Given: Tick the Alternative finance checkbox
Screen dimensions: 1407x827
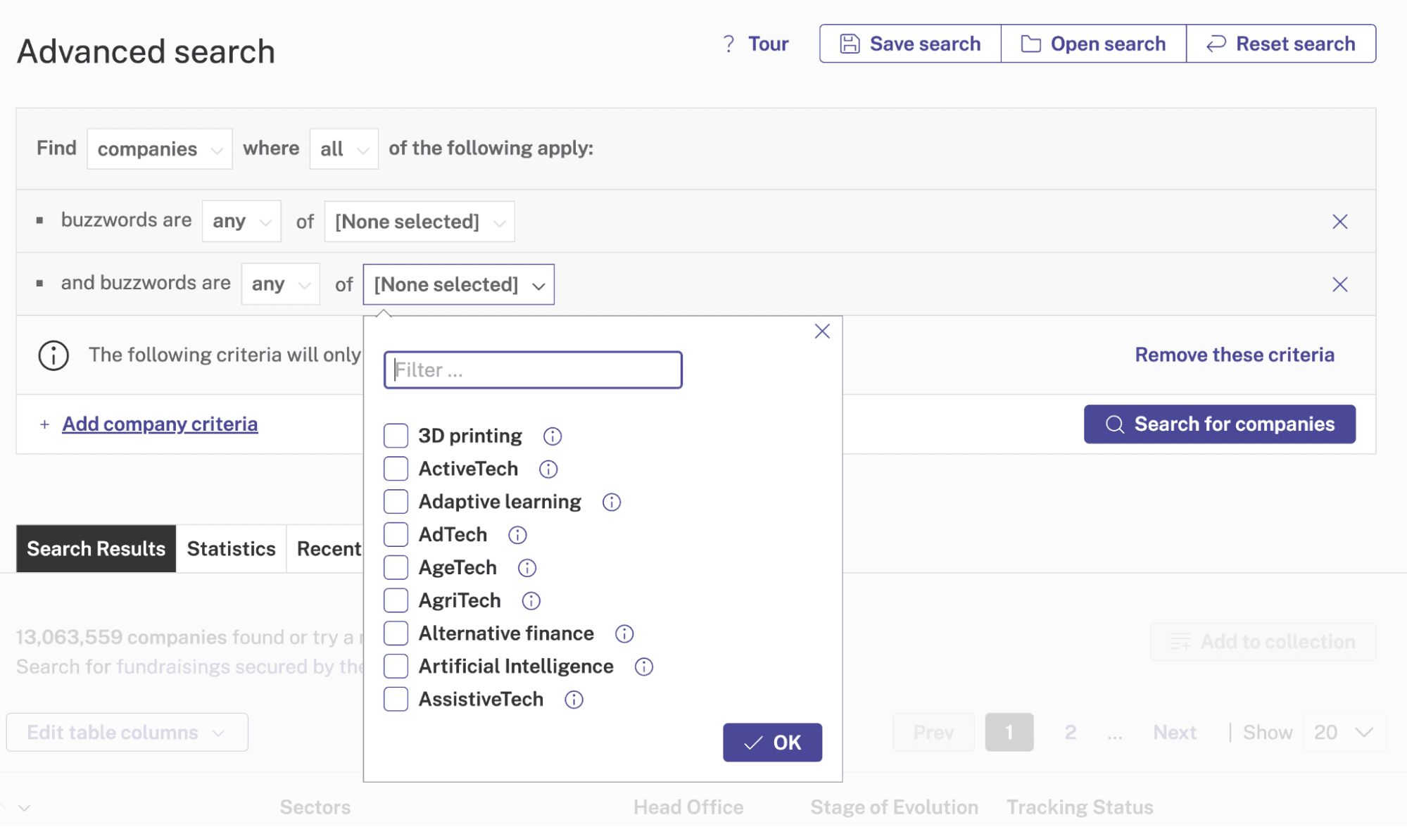Looking at the screenshot, I should click(x=396, y=633).
